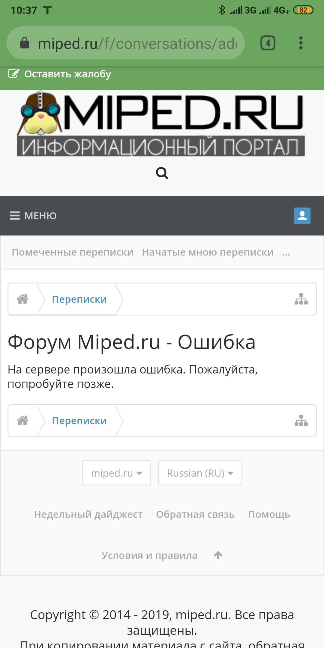Tap the Bluetooth status bar icon
Viewport: 324px width, 648px height.
[x=222, y=10]
